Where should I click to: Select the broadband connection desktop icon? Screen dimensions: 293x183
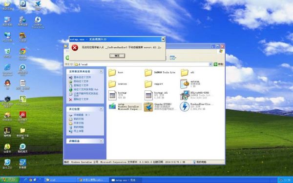[x=22, y=21]
